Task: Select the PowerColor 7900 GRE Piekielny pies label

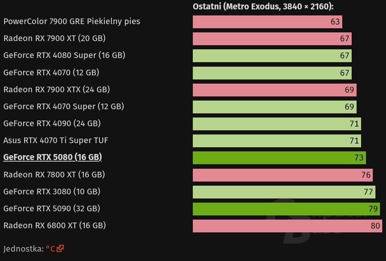Action: (72, 21)
